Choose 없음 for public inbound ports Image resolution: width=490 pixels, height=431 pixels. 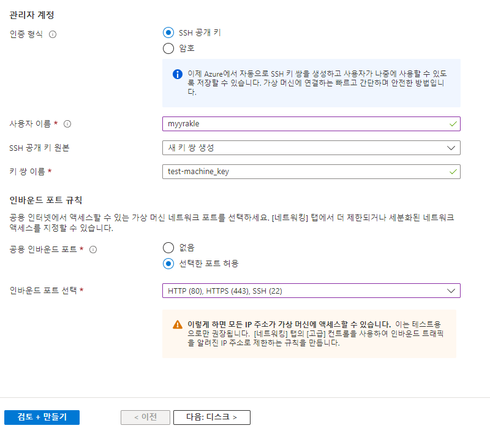[168, 248]
